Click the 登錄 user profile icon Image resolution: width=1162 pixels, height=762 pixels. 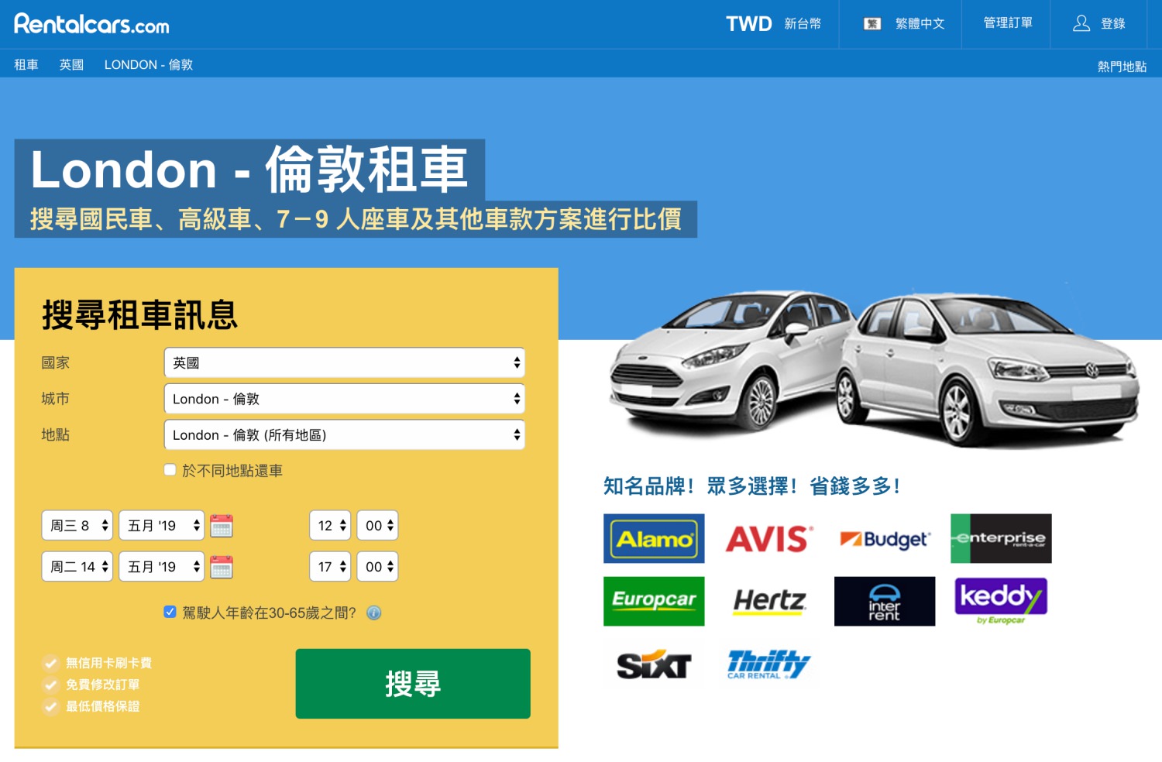[x=1081, y=24]
